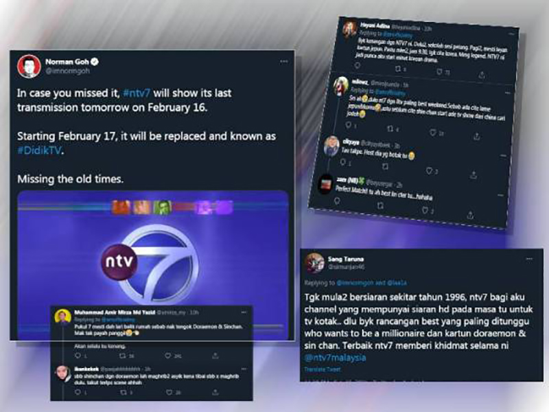549x412 pixels.
Task: Click Hayani Adlina's profile avatar
Action: pyautogui.click(x=349, y=29)
